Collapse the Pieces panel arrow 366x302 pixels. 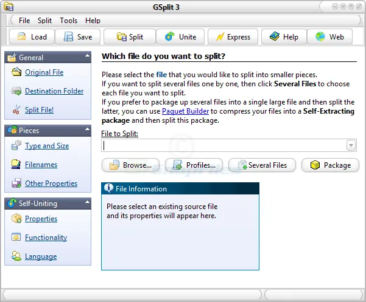(87, 129)
